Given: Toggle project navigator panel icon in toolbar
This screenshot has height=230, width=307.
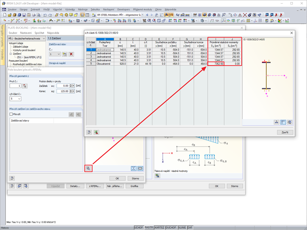Looking at the screenshot, I should [x=82, y=15].
